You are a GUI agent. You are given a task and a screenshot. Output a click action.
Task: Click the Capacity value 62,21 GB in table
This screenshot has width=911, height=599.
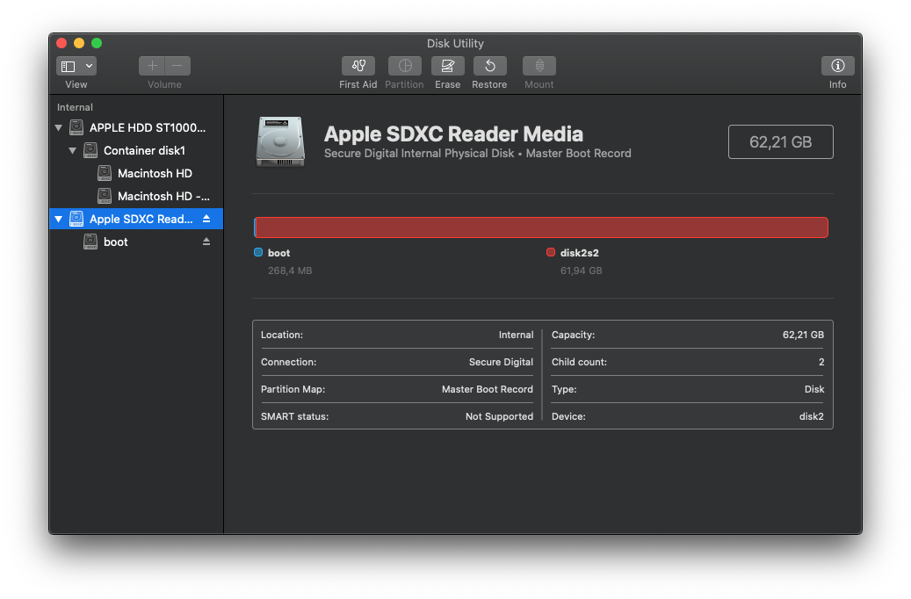point(803,336)
